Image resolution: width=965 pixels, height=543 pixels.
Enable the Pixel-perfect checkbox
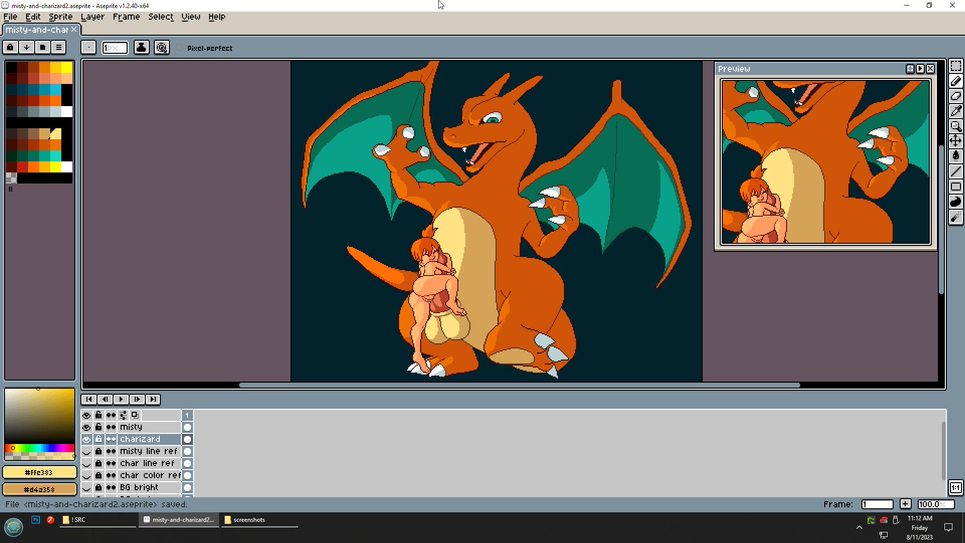[179, 48]
